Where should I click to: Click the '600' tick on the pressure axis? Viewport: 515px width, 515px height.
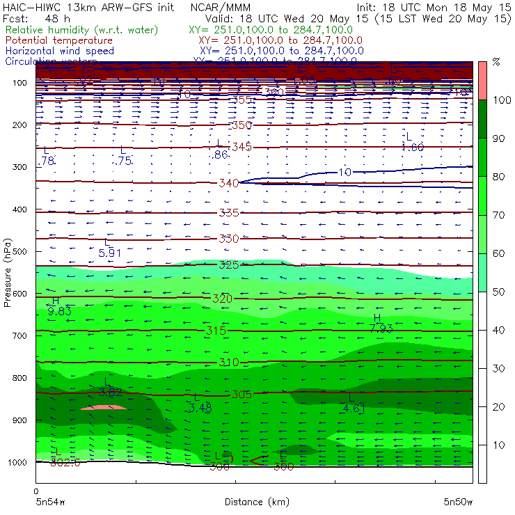click(19, 293)
